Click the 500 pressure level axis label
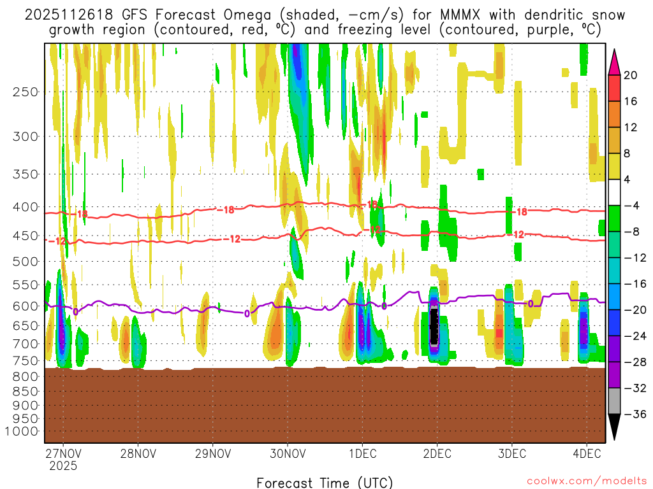Image resolution: width=653 pixels, height=489 pixels. (26, 261)
